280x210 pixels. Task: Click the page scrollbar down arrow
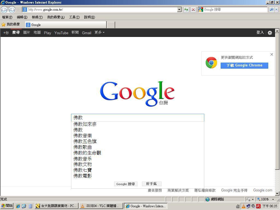[x=277, y=194]
